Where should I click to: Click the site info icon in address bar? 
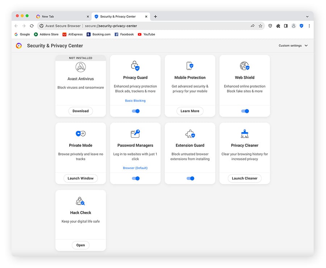(41, 26)
